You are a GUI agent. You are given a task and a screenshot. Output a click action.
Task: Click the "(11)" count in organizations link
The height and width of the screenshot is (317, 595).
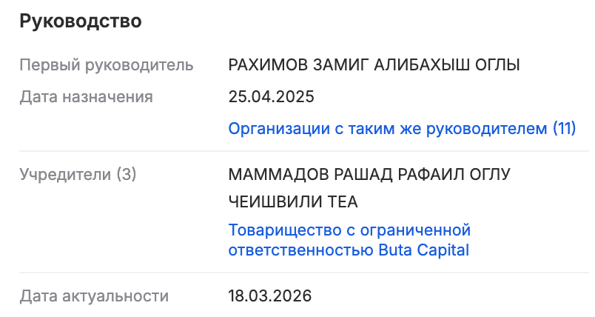564,128
